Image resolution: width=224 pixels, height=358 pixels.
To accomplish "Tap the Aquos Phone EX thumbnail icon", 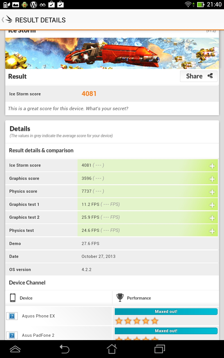I will pos(12,316).
